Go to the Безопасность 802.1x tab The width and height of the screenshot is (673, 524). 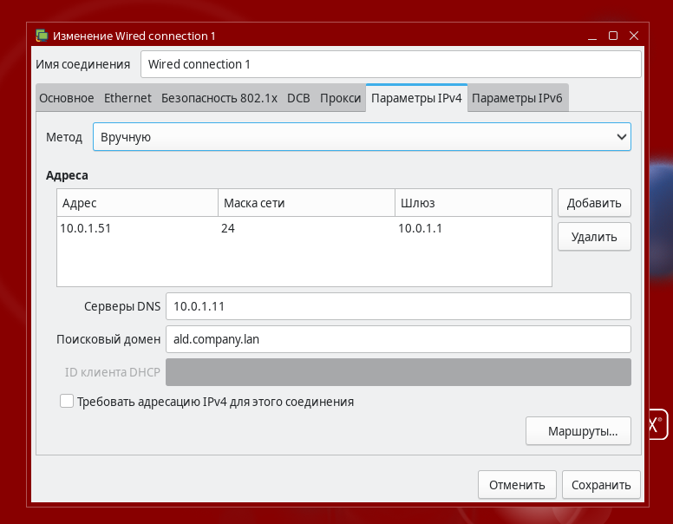(219, 98)
